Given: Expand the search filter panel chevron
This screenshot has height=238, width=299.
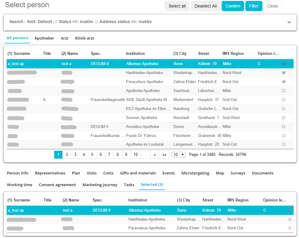Looking at the screenshot, I should tap(289, 22).
